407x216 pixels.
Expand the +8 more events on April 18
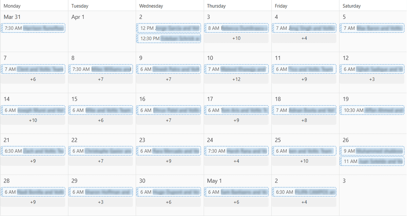tap(304, 120)
